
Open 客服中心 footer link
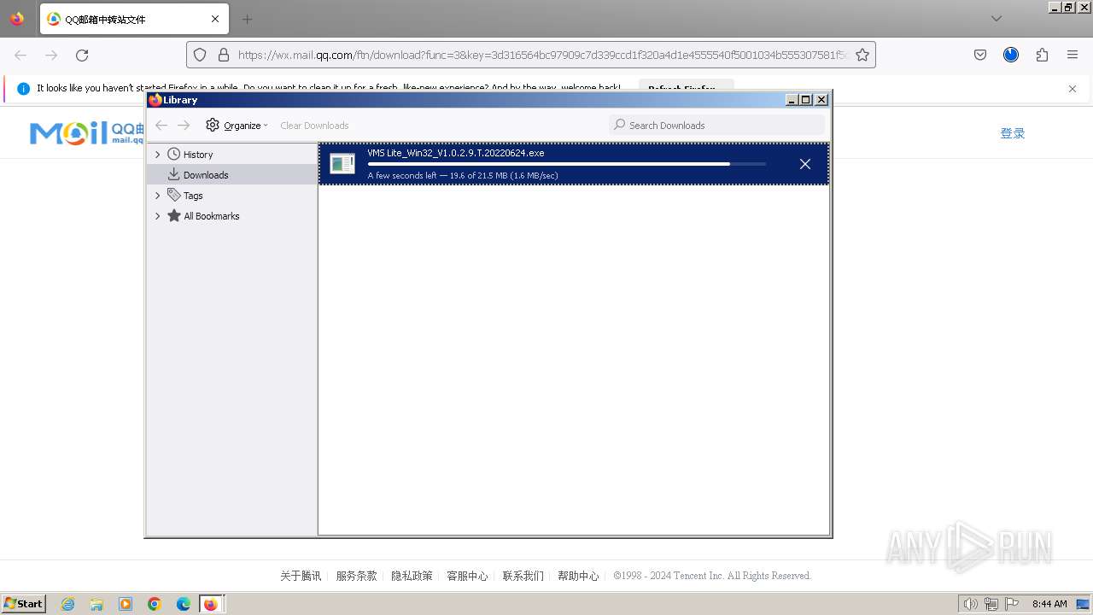467,576
